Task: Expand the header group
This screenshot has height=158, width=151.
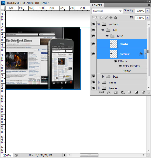Action: [99, 88]
